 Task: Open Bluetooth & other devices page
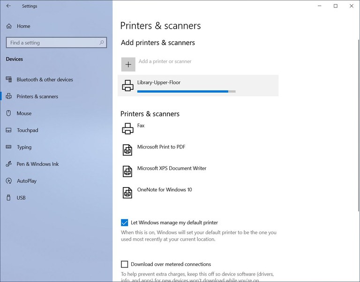[45, 79]
